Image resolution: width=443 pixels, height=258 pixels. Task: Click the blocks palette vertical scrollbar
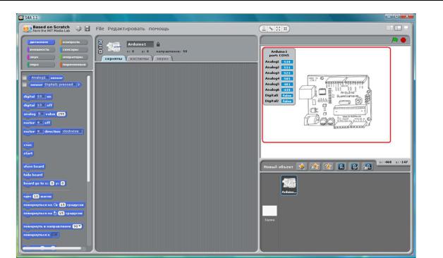click(x=88, y=128)
